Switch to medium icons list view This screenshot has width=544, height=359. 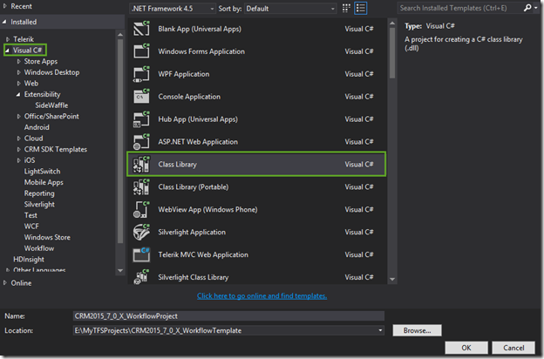pyautogui.click(x=361, y=9)
